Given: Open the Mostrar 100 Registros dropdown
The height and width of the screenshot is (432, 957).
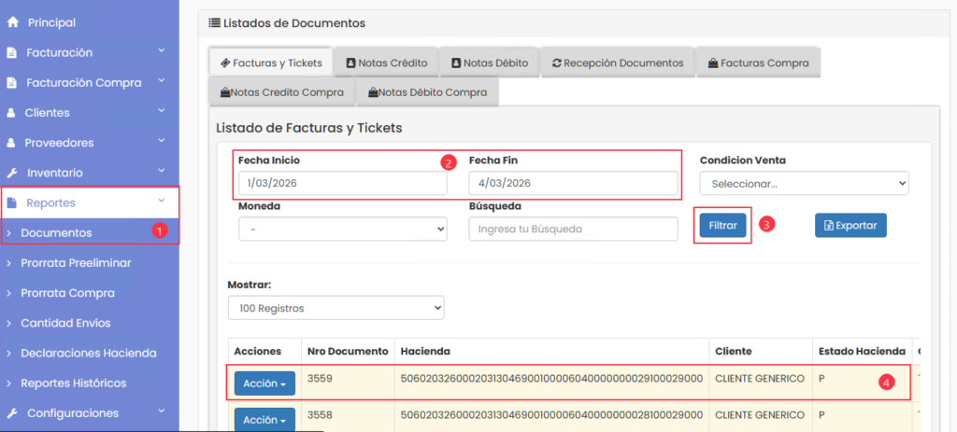Looking at the screenshot, I should (336, 308).
